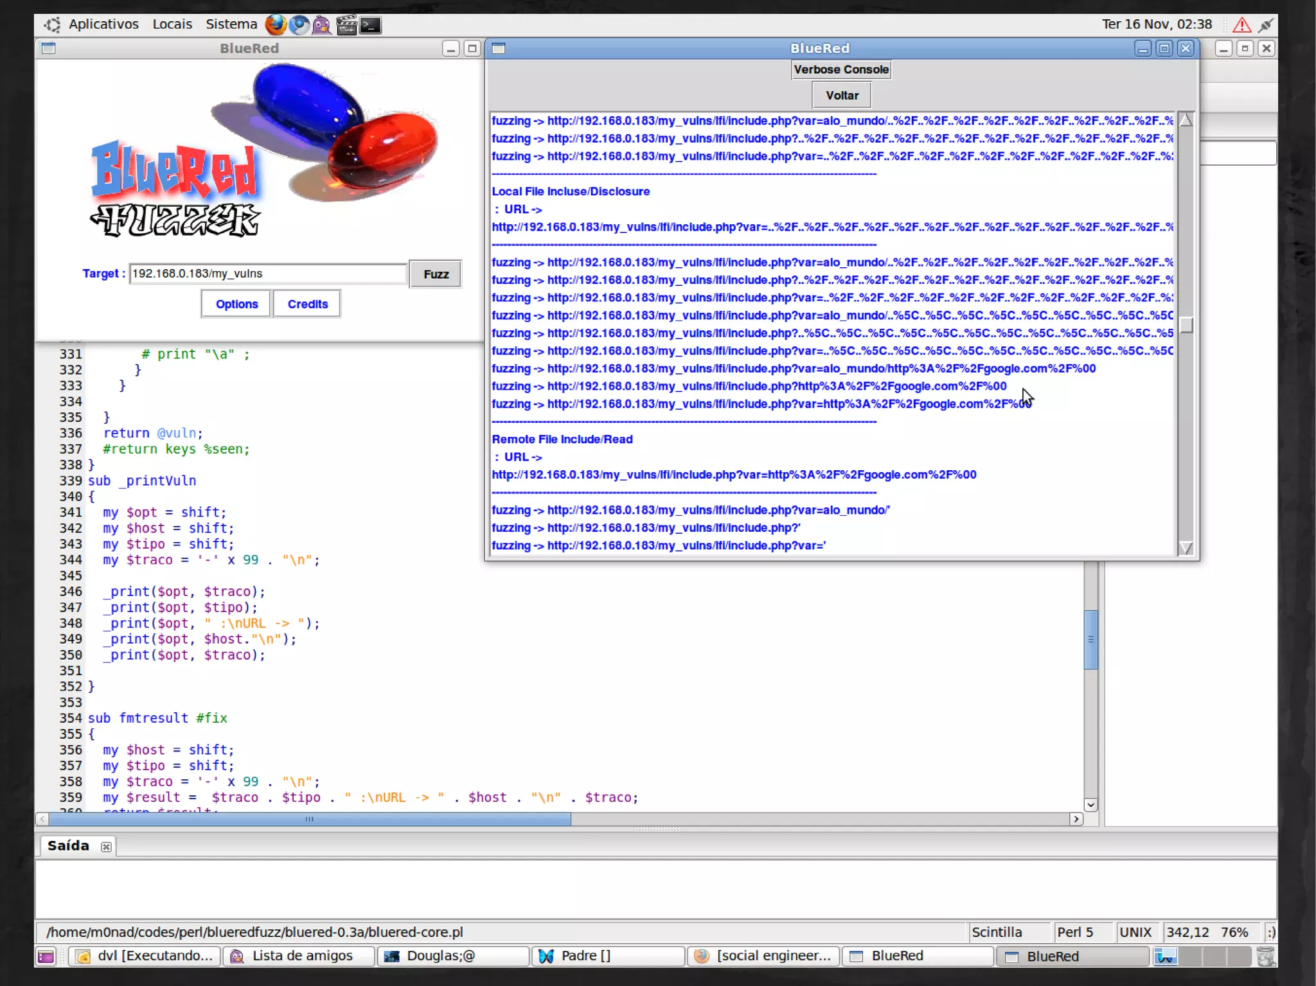The width and height of the screenshot is (1316, 986).
Task: Click the 342,12 cursor position status entry
Action: click(x=1188, y=932)
